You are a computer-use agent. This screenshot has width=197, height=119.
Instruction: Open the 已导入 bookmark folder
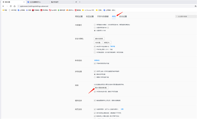pyautogui.click(x=99, y=10)
